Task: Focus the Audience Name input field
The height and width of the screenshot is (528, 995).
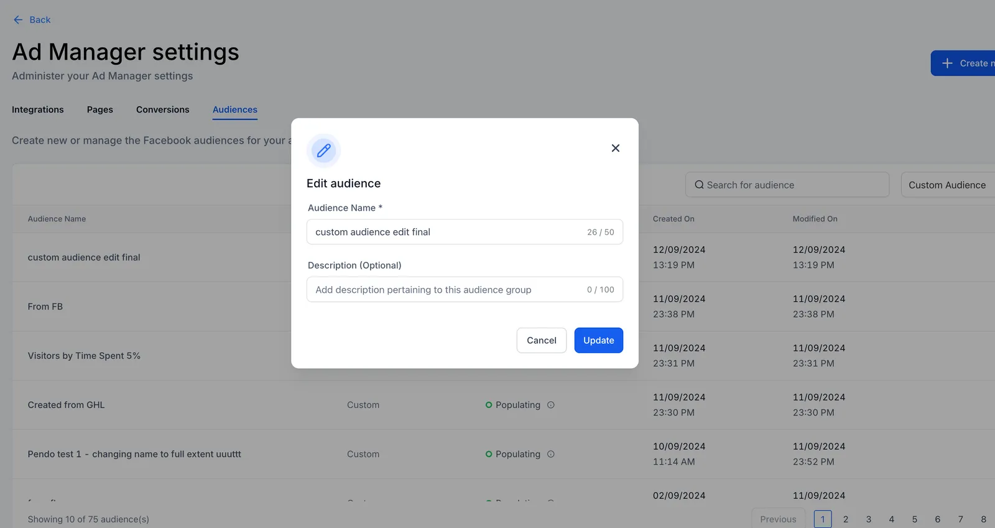Action: click(465, 232)
